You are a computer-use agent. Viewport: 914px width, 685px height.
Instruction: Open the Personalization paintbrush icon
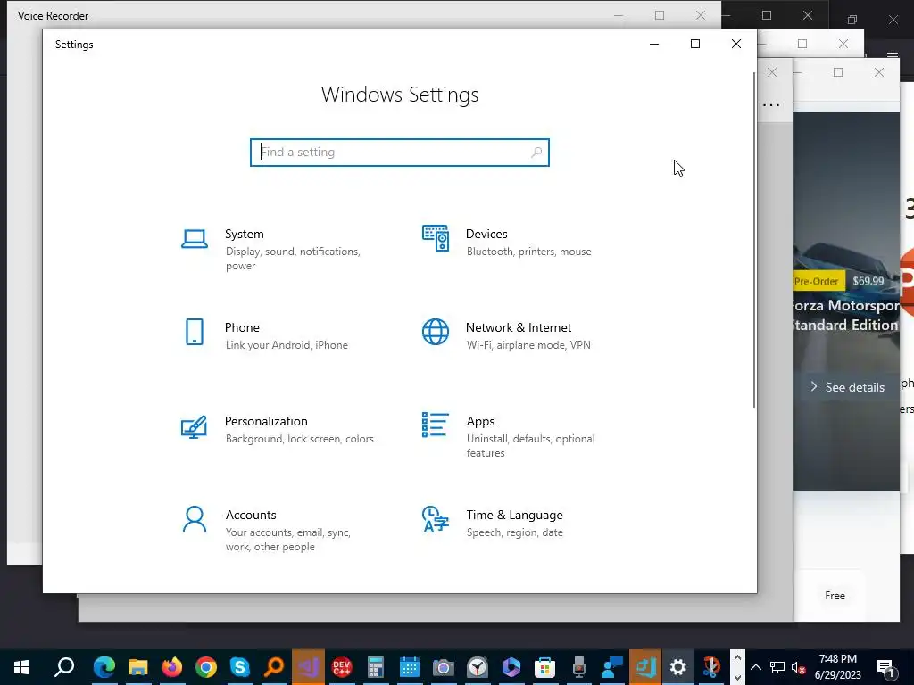click(x=194, y=426)
